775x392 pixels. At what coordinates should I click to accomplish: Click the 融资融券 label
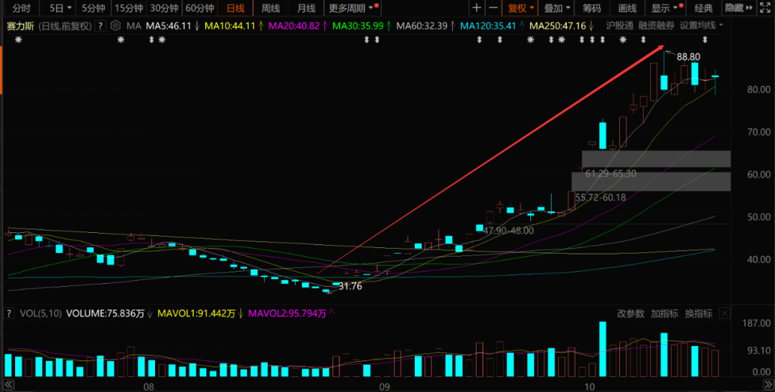[x=657, y=25]
